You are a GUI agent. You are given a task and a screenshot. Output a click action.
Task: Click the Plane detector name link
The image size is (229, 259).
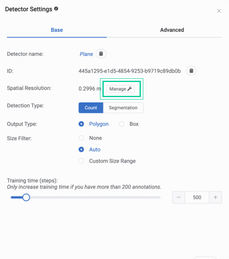coord(86,54)
